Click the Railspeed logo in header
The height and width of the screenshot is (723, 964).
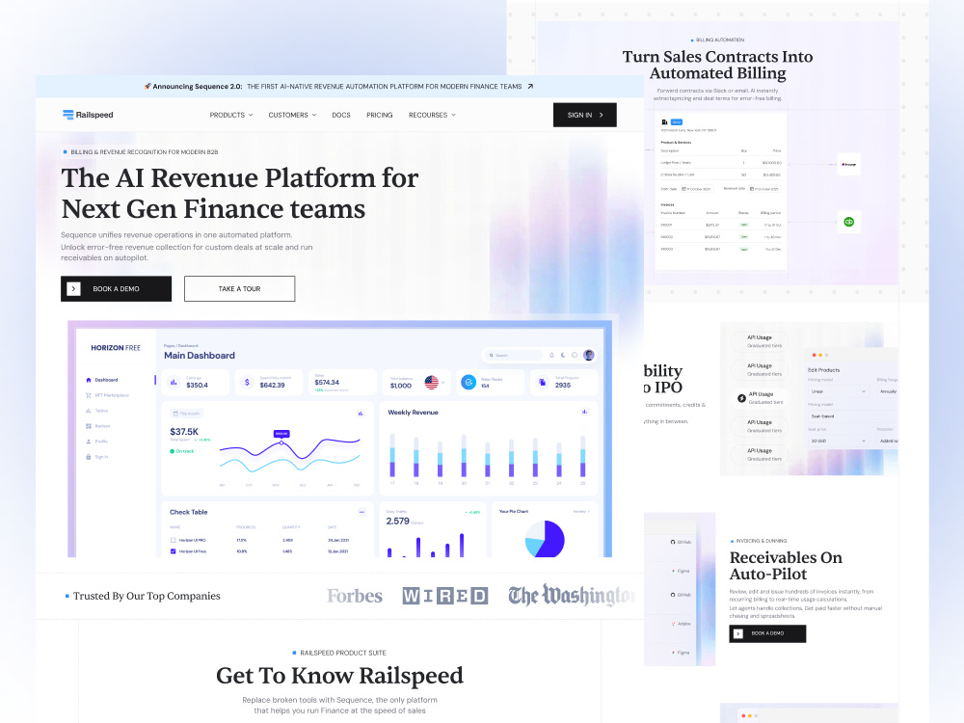pyautogui.click(x=88, y=115)
